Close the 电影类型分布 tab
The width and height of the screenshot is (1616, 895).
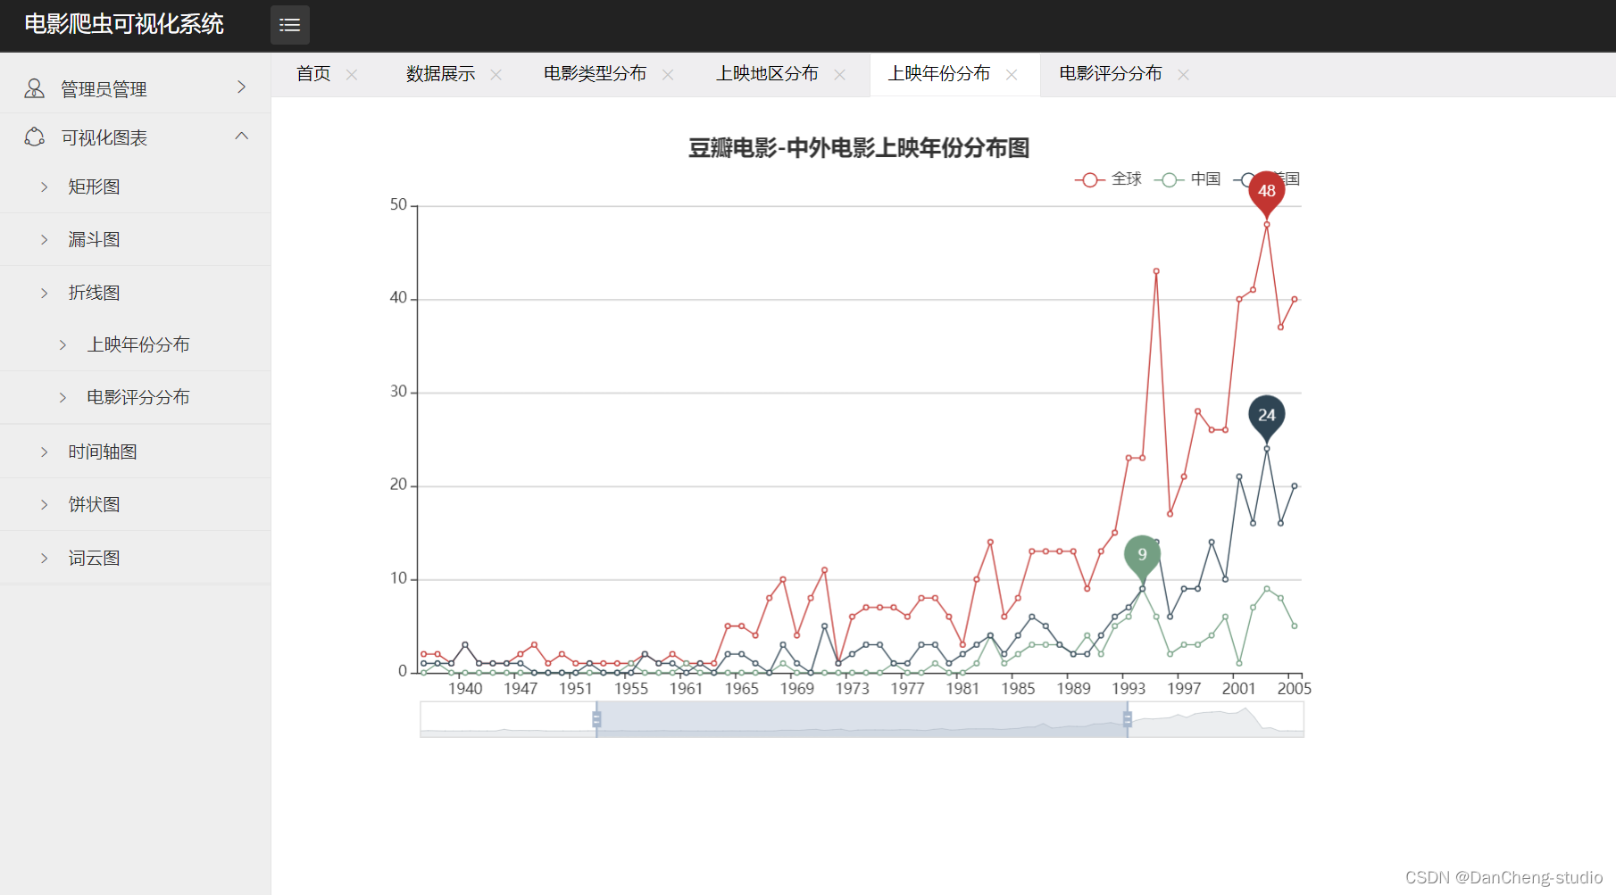(x=668, y=75)
